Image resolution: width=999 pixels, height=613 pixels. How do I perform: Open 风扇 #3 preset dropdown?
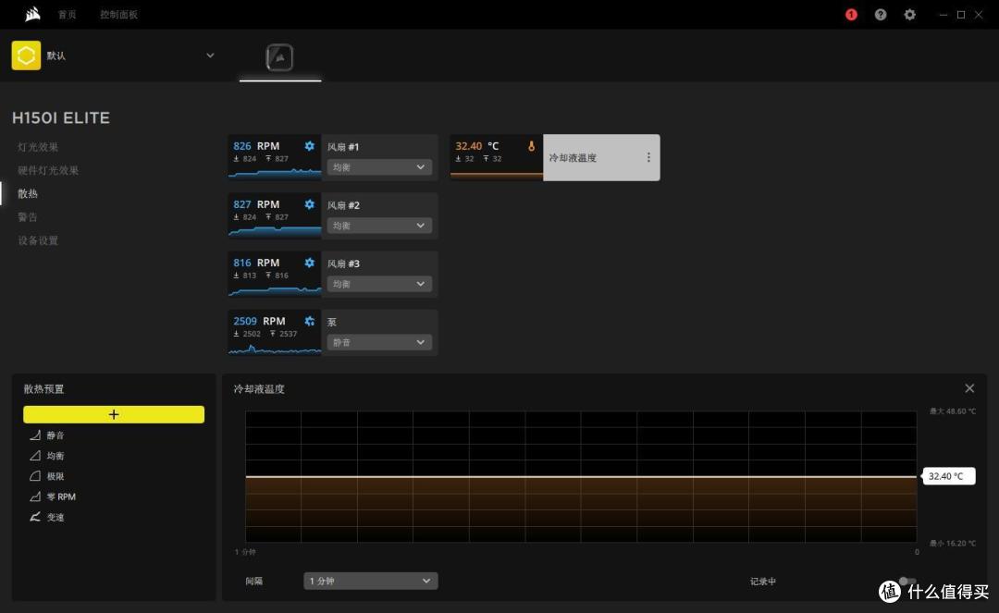click(379, 284)
